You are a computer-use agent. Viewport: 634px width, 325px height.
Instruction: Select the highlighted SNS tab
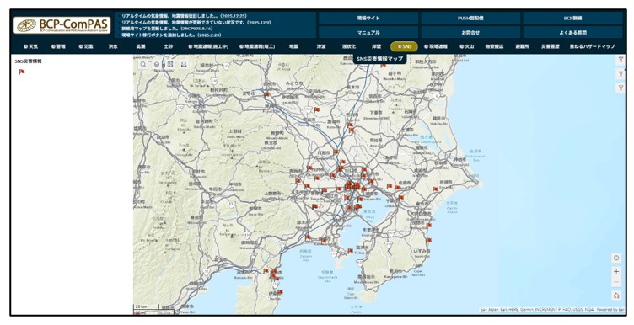[405, 46]
